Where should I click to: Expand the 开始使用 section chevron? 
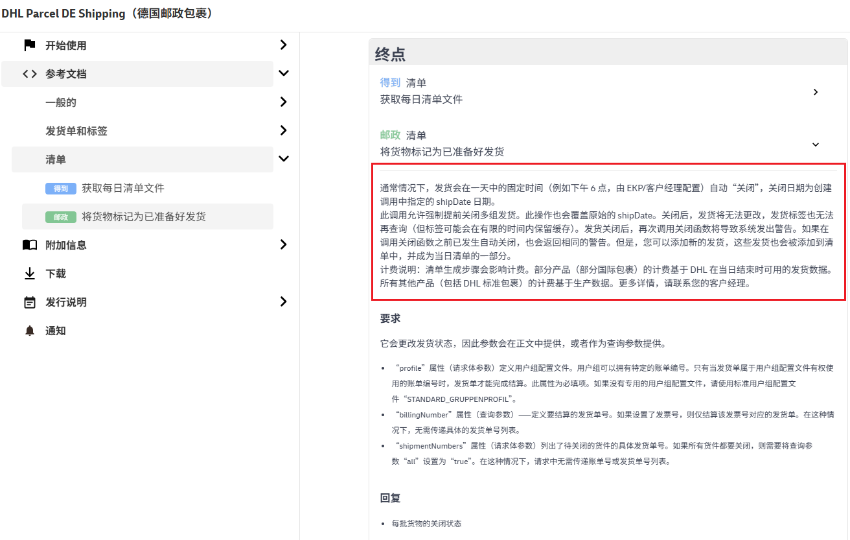(283, 45)
